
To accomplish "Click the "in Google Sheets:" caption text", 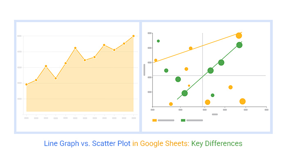I will [x=161, y=144].
